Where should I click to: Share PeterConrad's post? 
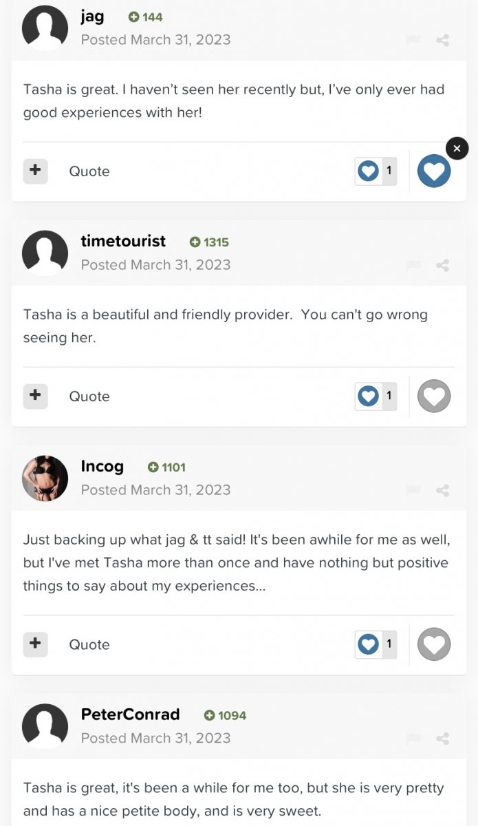pyautogui.click(x=443, y=739)
